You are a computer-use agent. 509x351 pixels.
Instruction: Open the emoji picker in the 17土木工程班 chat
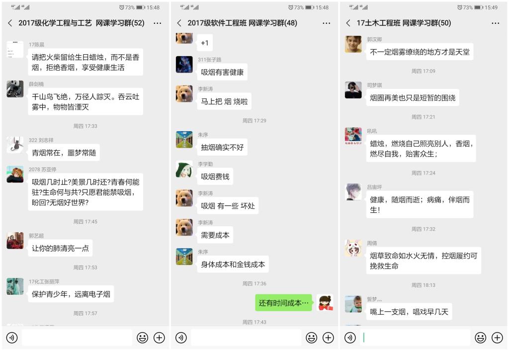pyautogui.click(x=481, y=338)
